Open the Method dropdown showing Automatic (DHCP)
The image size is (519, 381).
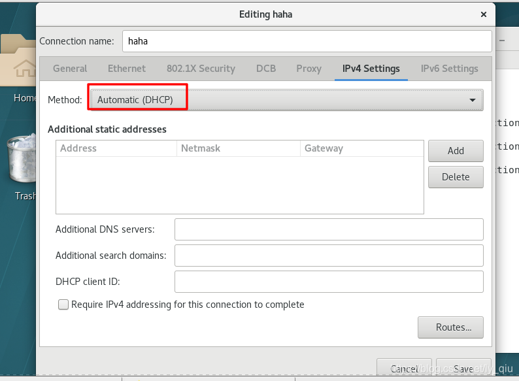coord(287,99)
